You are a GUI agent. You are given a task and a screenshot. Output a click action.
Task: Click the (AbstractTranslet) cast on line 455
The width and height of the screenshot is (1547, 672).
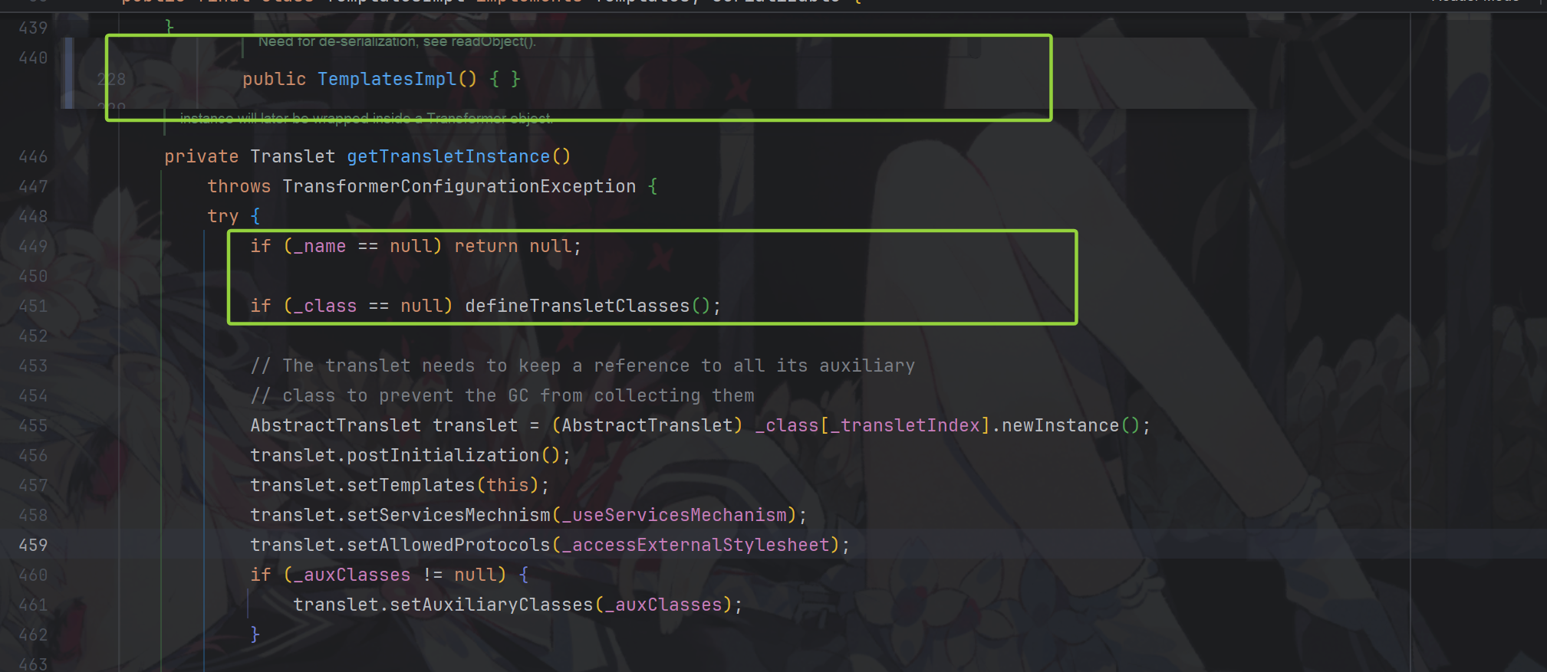point(647,425)
